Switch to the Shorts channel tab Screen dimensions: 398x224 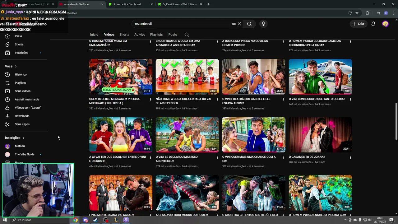pyautogui.click(x=124, y=35)
